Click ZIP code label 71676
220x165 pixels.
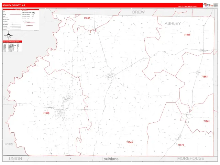click(x=181, y=145)
